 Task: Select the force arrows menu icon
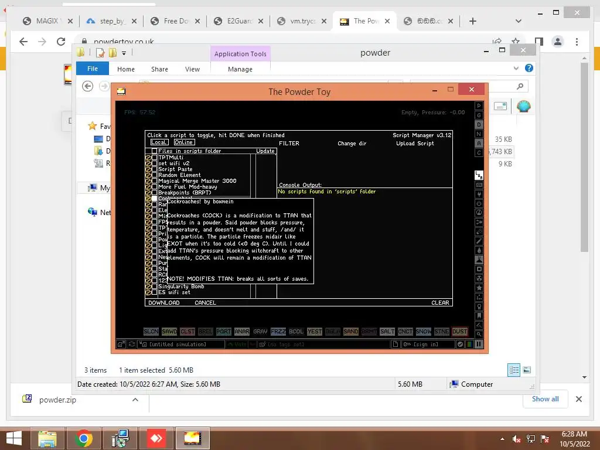click(x=479, y=222)
